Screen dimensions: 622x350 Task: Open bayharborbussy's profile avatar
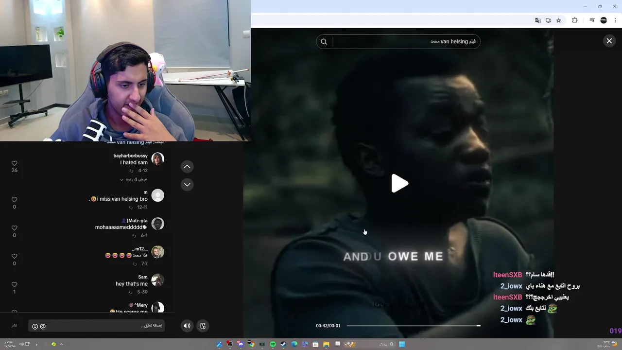157,159
